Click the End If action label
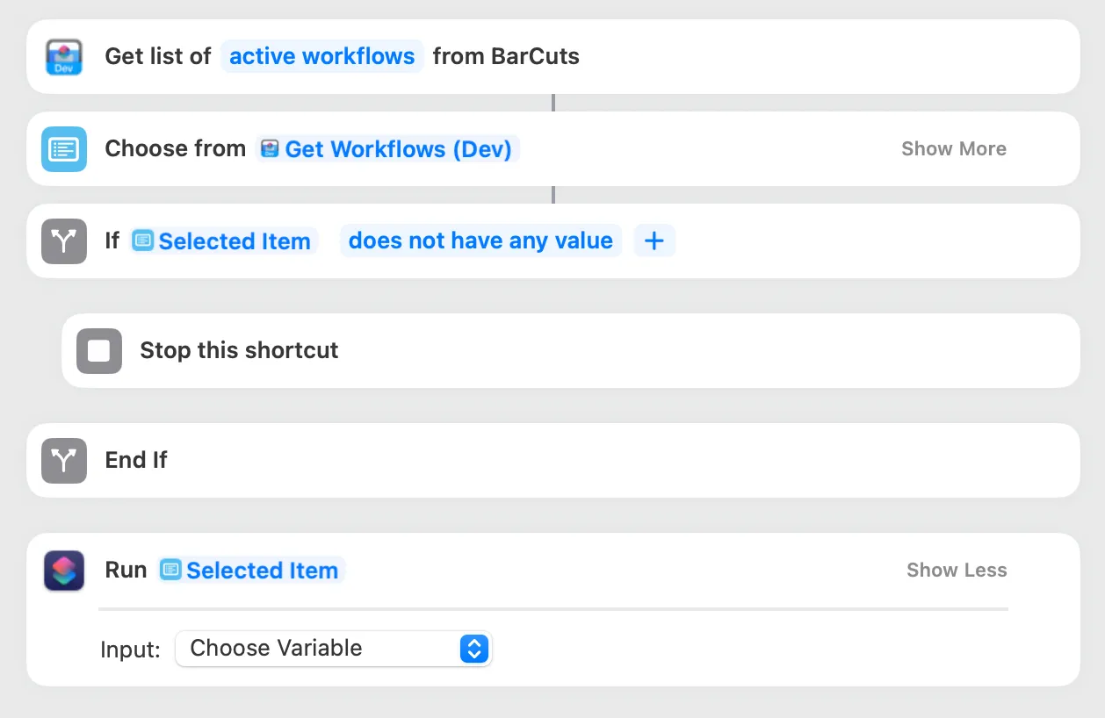 [135, 460]
